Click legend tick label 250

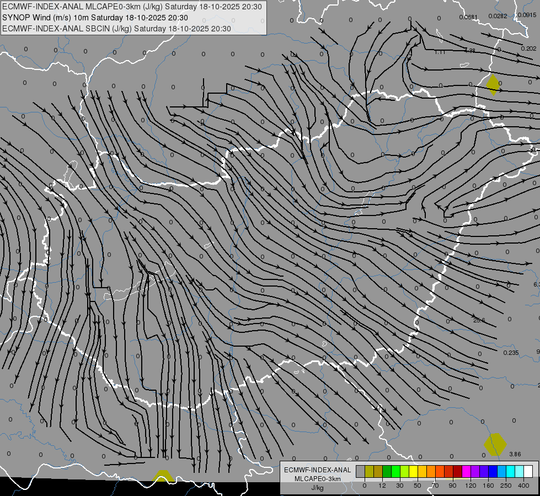tap(506, 486)
